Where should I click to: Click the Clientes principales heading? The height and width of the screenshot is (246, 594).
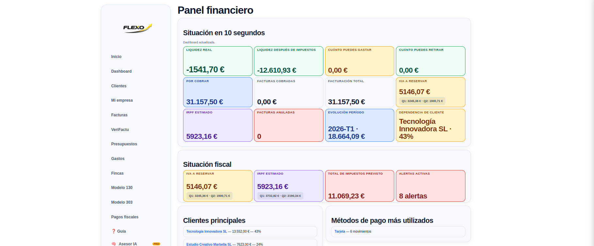(214, 221)
